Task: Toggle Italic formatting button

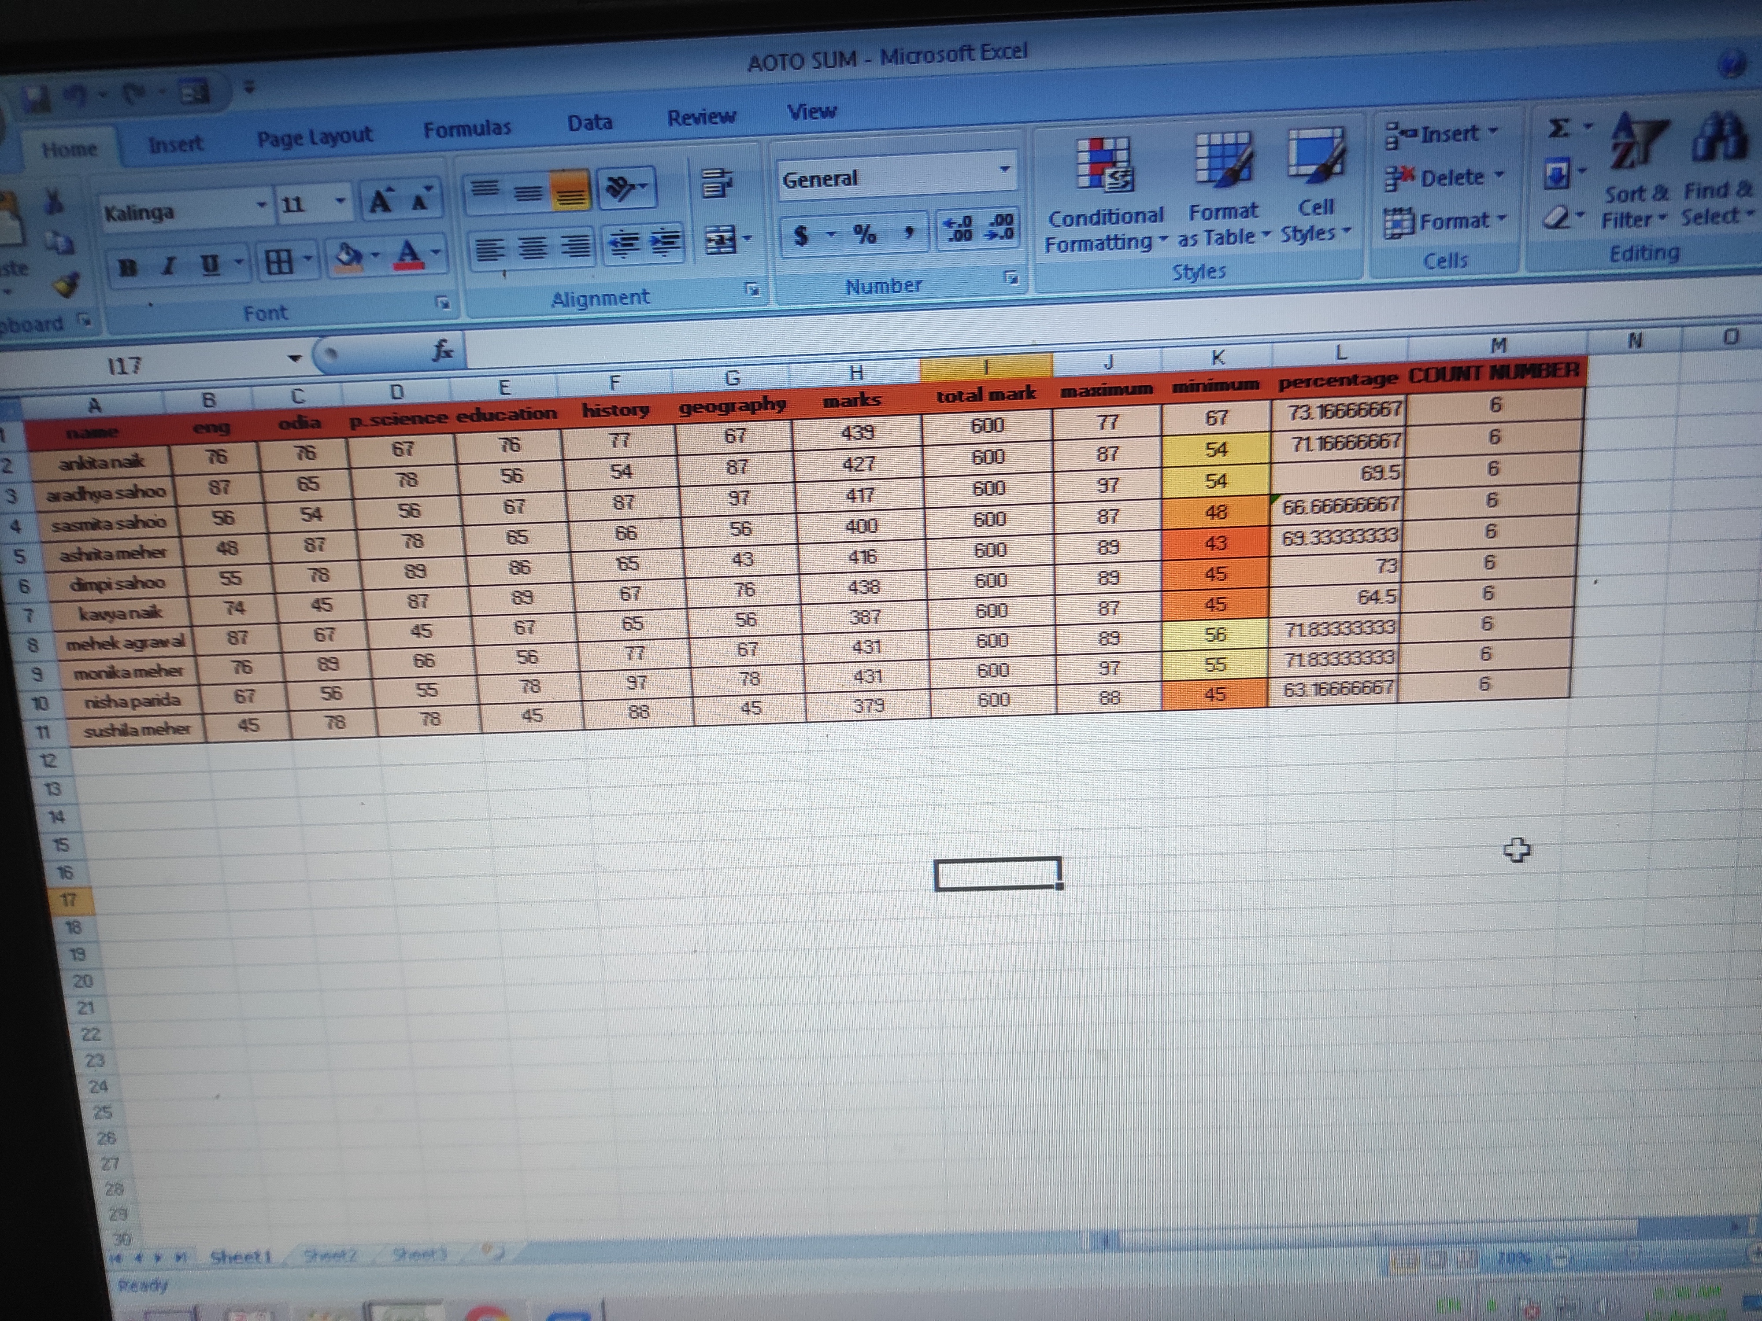Action: click(168, 265)
